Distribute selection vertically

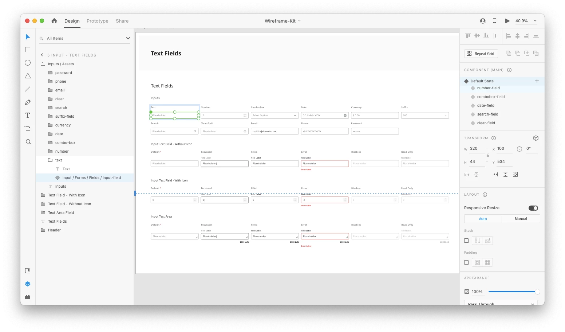[536, 36]
